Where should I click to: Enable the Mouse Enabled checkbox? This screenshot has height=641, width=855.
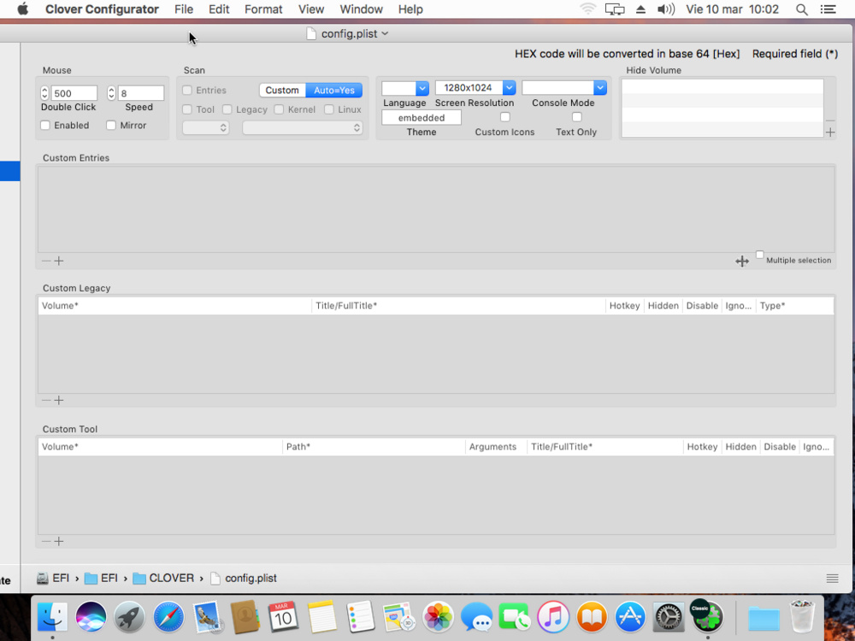(x=45, y=126)
